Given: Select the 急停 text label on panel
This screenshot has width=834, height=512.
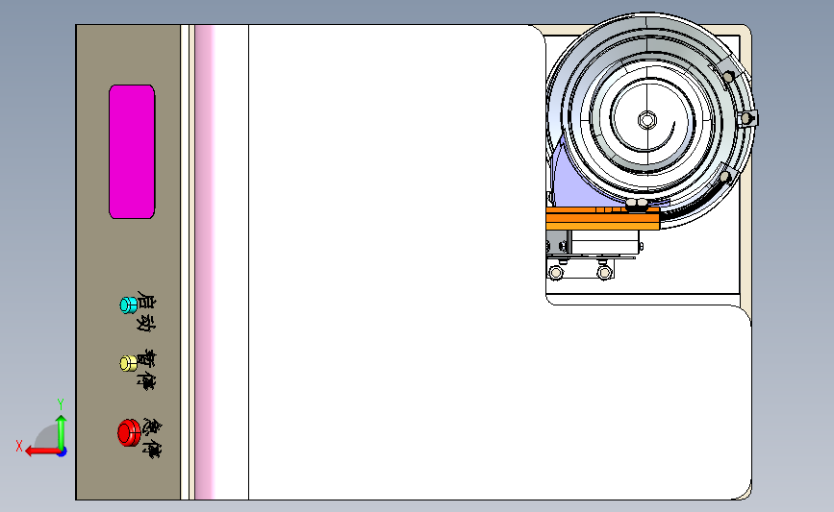Looking at the screenshot, I should 152,438.
